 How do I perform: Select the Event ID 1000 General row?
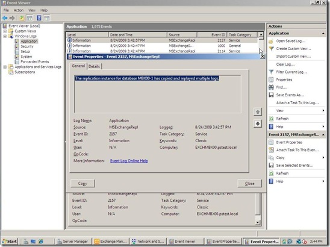[161, 46]
